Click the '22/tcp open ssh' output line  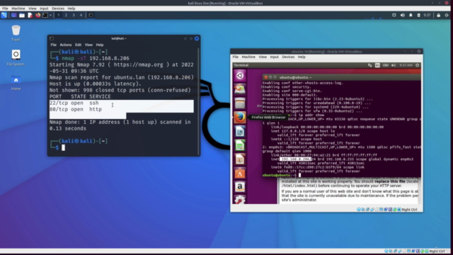[x=74, y=103]
